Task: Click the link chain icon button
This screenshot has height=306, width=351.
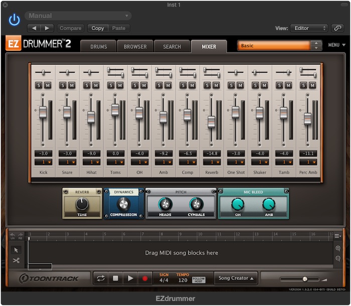Action: click(x=337, y=28)
